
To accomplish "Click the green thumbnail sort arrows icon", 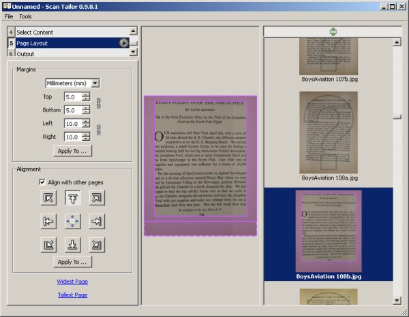I will click(333, 32).
